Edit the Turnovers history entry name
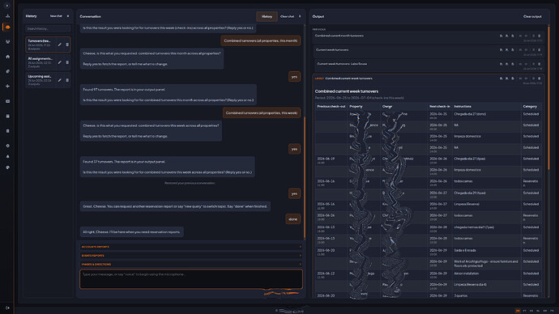 coord(59,45)
